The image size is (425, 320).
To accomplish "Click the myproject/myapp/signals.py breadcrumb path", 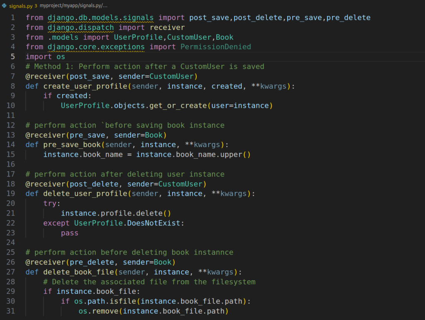I will (x=73, y=6).
